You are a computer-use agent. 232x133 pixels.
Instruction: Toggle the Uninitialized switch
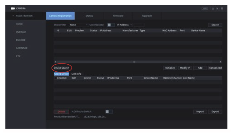pos(111,25)
